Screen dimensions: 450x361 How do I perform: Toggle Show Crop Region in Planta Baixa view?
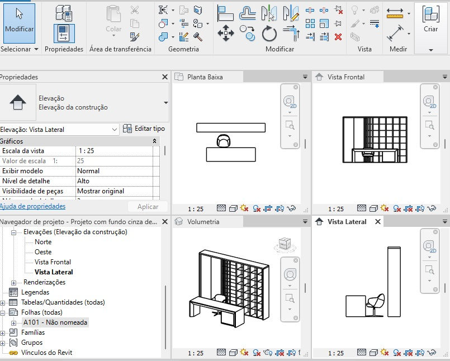pyautogui.click(x=280, y=208)
